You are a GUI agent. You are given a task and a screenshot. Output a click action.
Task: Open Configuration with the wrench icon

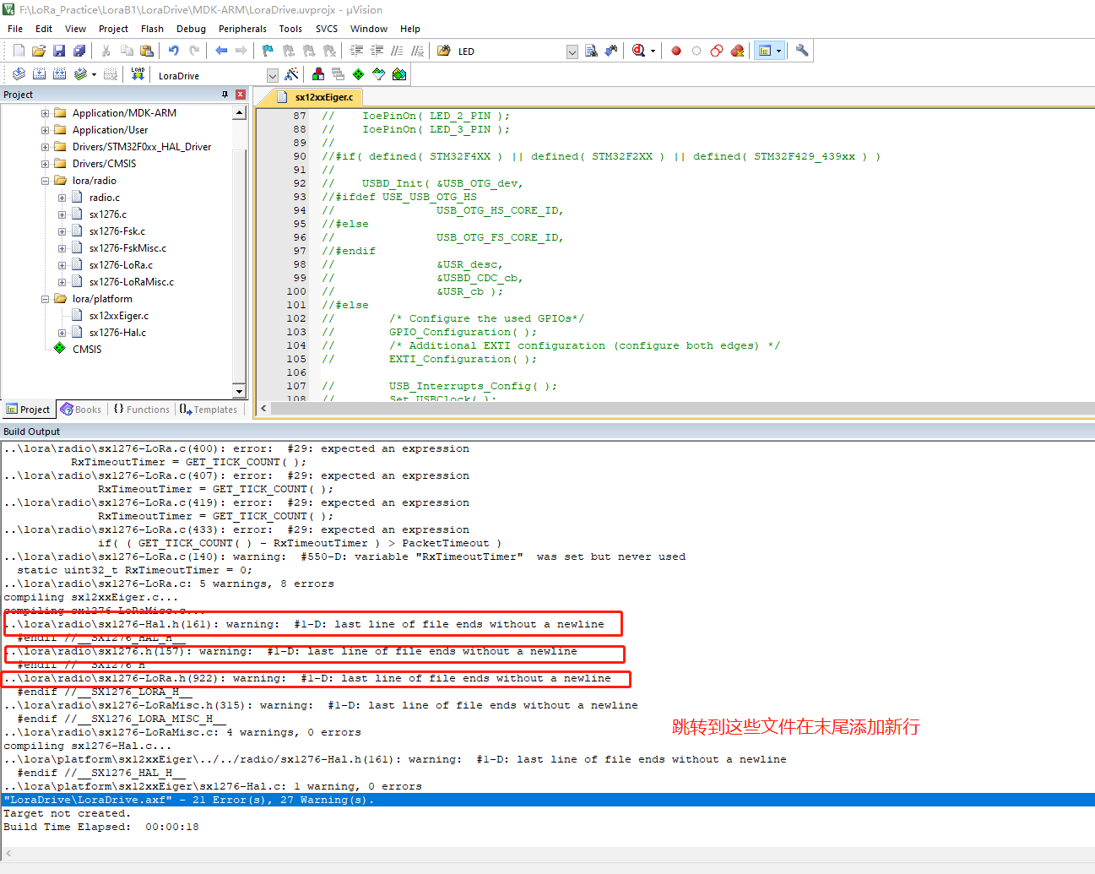[802, 51]
